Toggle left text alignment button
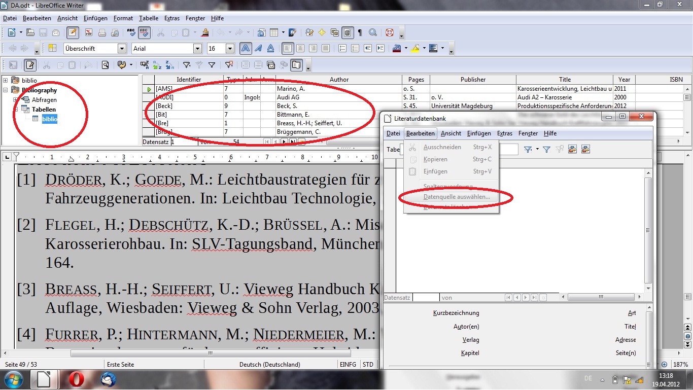Screen dimensions: 693x390 288,49
